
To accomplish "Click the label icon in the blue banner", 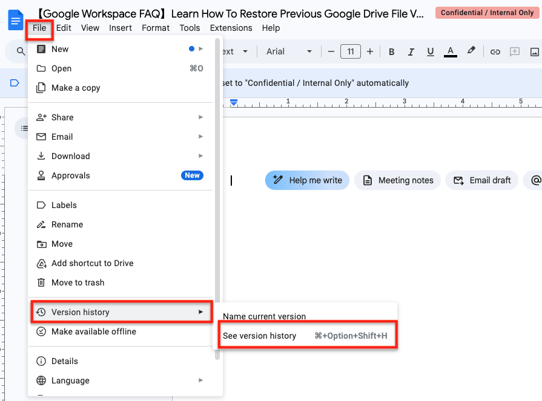I will click(15, 83).
